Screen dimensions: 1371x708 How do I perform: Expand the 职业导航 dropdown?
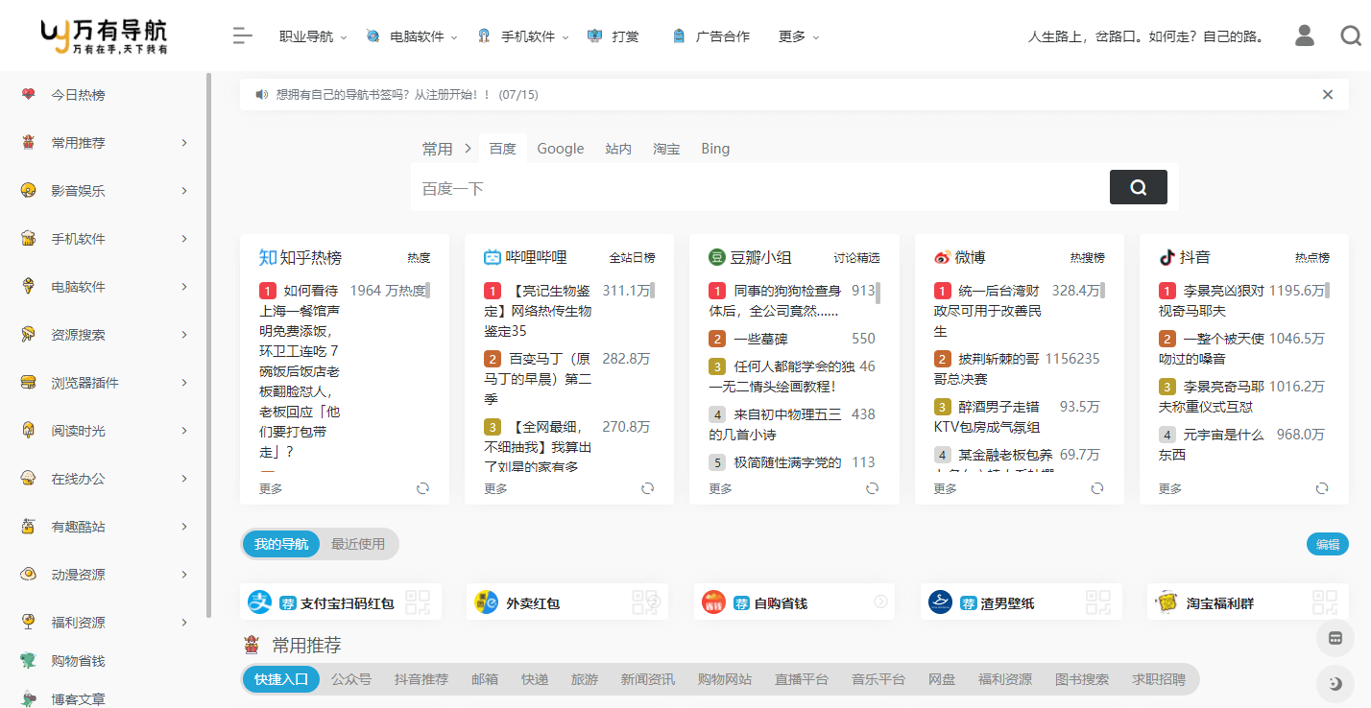306,35
